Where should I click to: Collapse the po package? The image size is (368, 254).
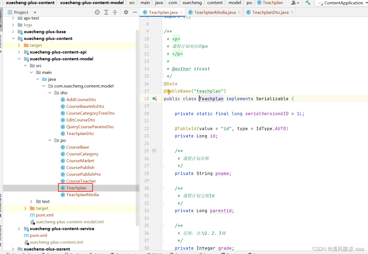click(x=50, y=140)
